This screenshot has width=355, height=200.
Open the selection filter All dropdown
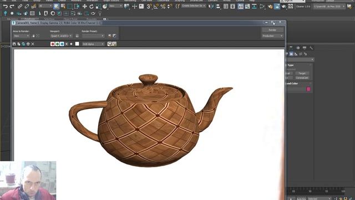pyautogui.click(x=45, y=6)
